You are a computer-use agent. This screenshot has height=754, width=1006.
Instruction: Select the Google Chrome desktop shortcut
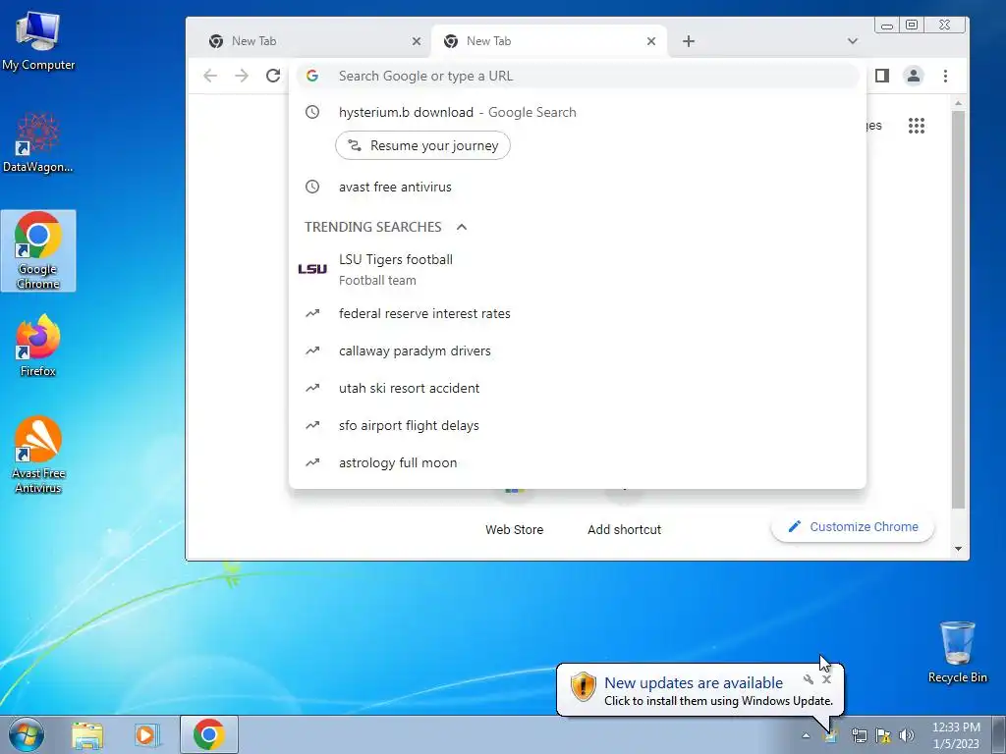pyautogui.click(x=38, y=250)
